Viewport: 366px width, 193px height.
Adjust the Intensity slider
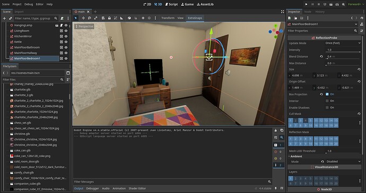pyautogui.click(x=343, y=52)
